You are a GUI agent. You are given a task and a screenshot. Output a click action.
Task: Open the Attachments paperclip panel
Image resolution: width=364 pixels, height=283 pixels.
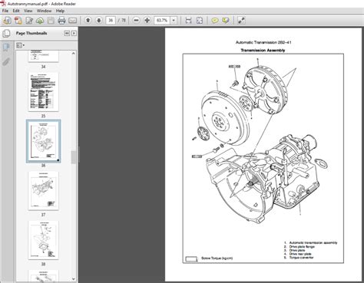[6, 61]
